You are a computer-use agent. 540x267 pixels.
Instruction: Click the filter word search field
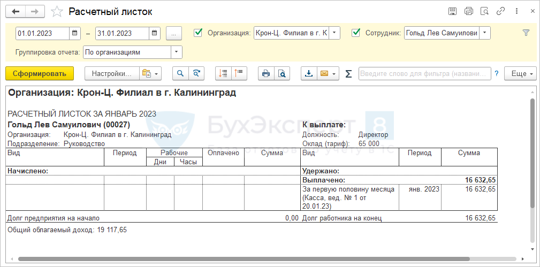[x=424, y=74]
